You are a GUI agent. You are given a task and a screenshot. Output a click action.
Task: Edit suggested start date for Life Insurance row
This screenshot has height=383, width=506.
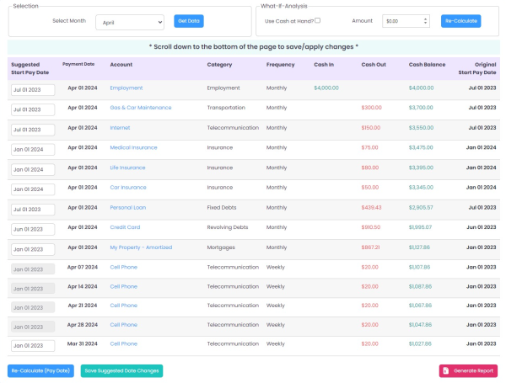point(32,169)
